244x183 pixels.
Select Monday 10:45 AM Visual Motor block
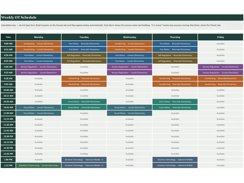39,108
